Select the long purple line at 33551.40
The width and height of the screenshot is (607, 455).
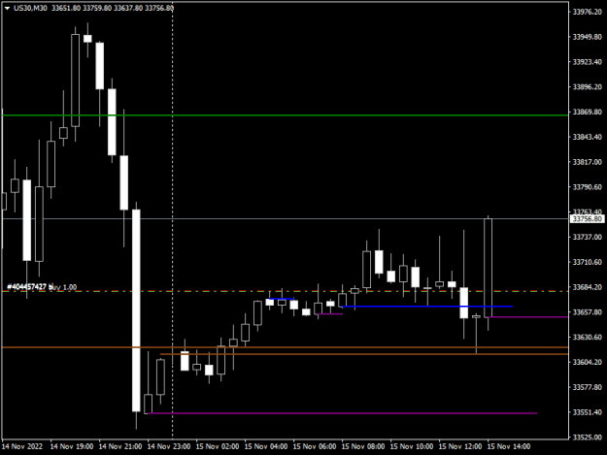click(x=342, y=413)
